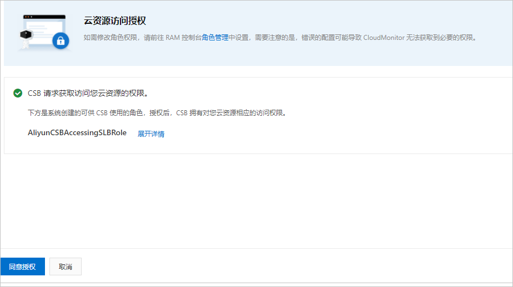513x287 pixels.
Task: Click the text CSB 请求获取访问您云资源的权限。
Action: [89, 94]
